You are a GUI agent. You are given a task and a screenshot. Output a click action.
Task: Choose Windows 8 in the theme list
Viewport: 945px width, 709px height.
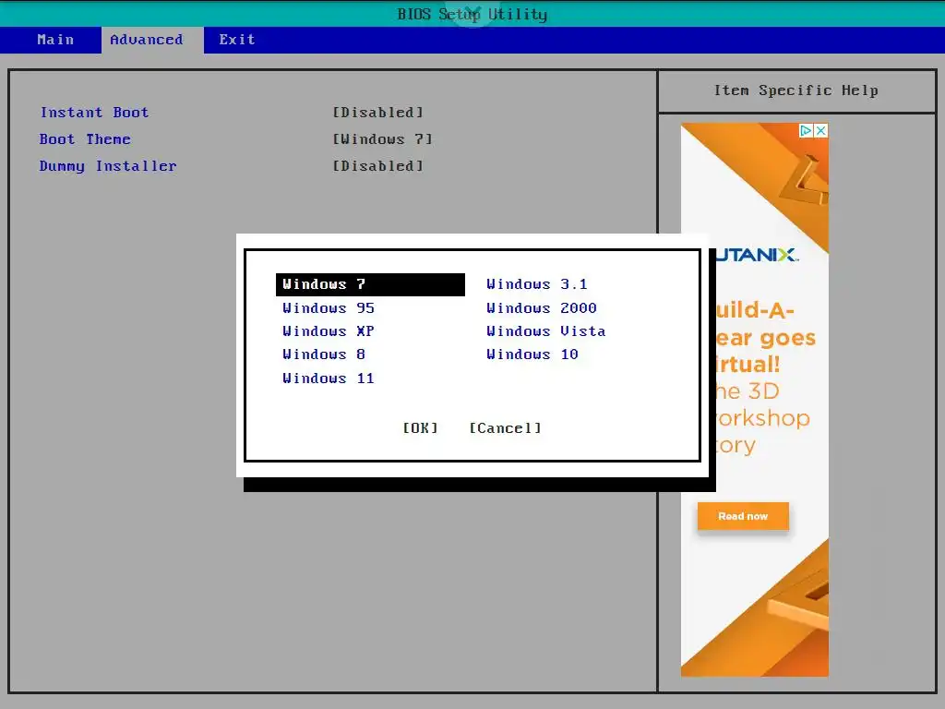click(324, 354)
